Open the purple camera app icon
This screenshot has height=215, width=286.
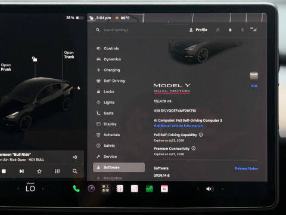pyautogui.click(x=91, y=189)
